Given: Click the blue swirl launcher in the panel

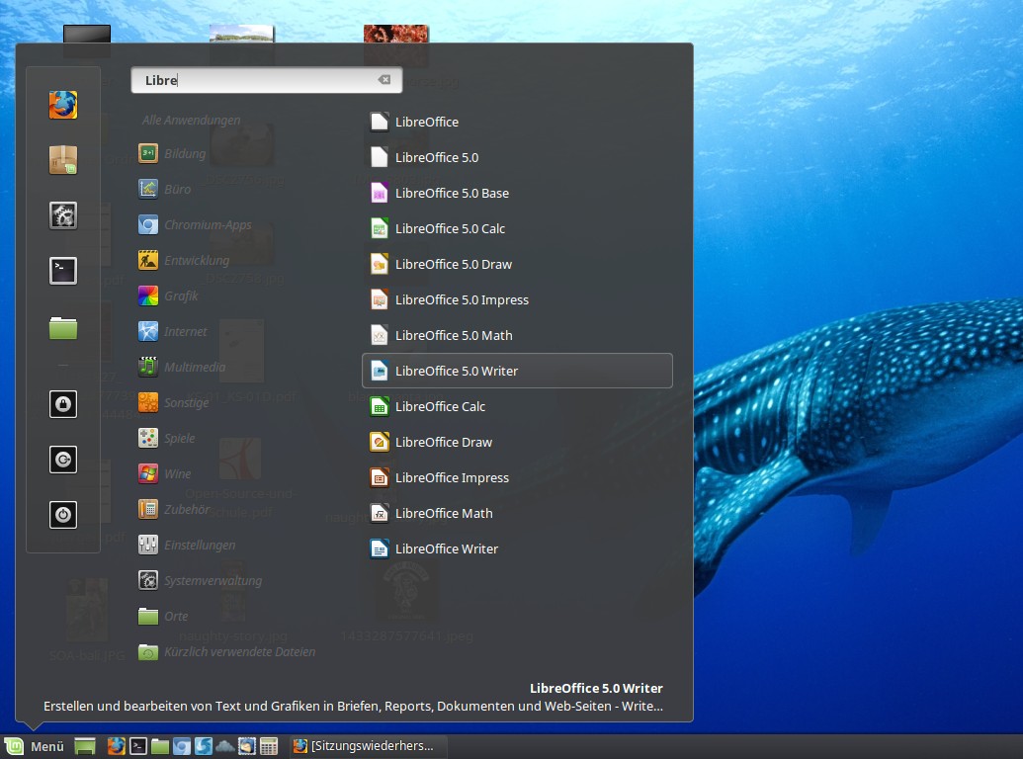Looking at the screenshot, I should (203, 746).
